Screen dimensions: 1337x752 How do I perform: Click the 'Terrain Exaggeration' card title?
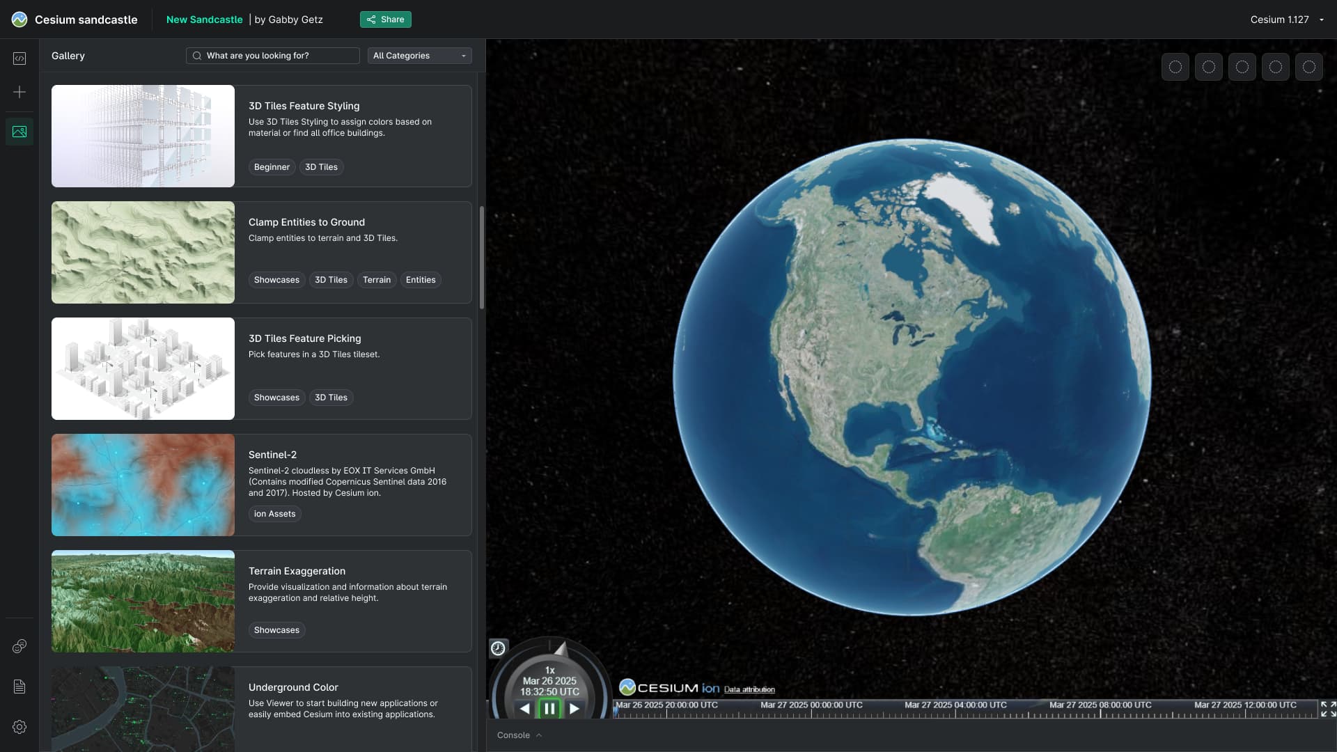point(297,571)
